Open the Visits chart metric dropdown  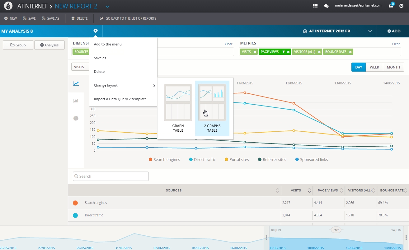pos(80,67)
